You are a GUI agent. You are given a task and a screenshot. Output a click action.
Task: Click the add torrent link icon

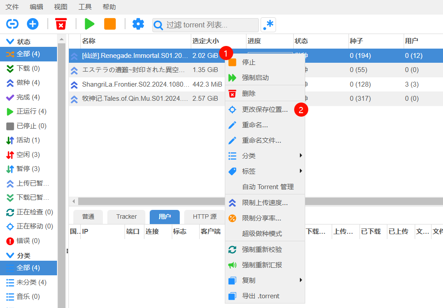pos(12,24)
